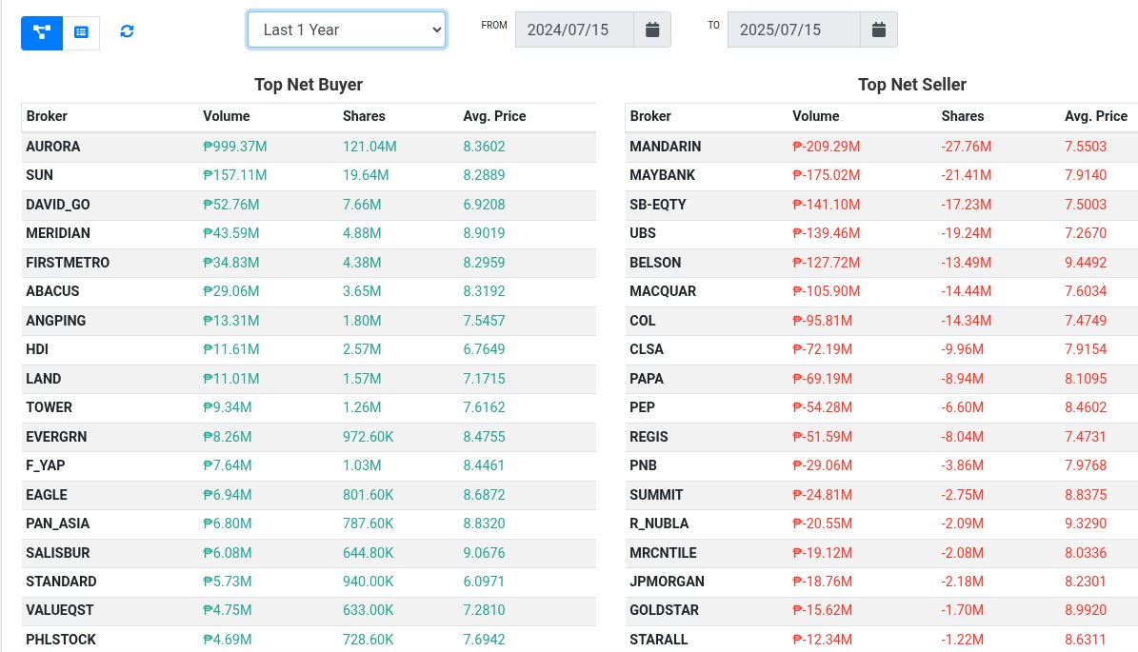Select the PAPA seller broker name
This screenshot has height=652, width=1138.
tap(647, 379)
